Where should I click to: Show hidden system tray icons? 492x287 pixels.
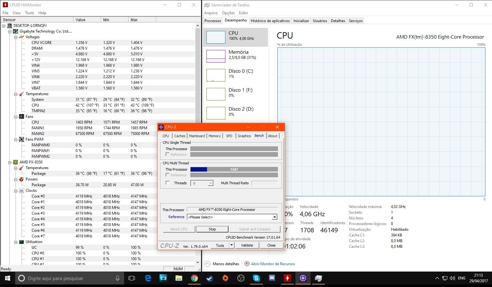[437, 278]
